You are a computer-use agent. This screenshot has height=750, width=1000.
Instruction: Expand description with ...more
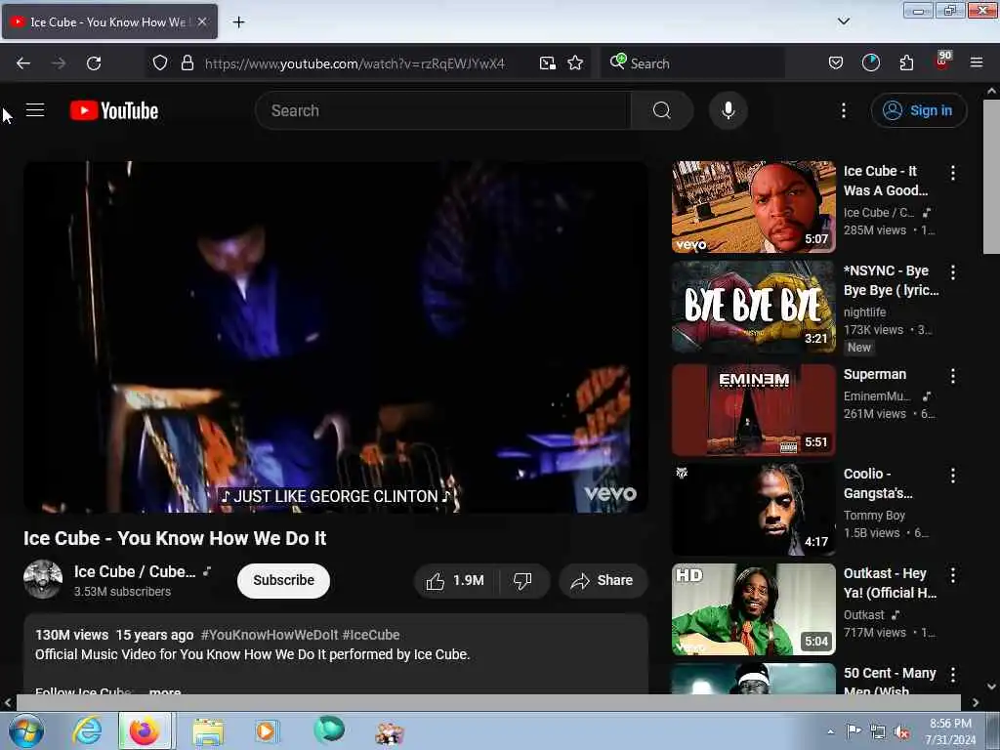[x=164, y=690]
